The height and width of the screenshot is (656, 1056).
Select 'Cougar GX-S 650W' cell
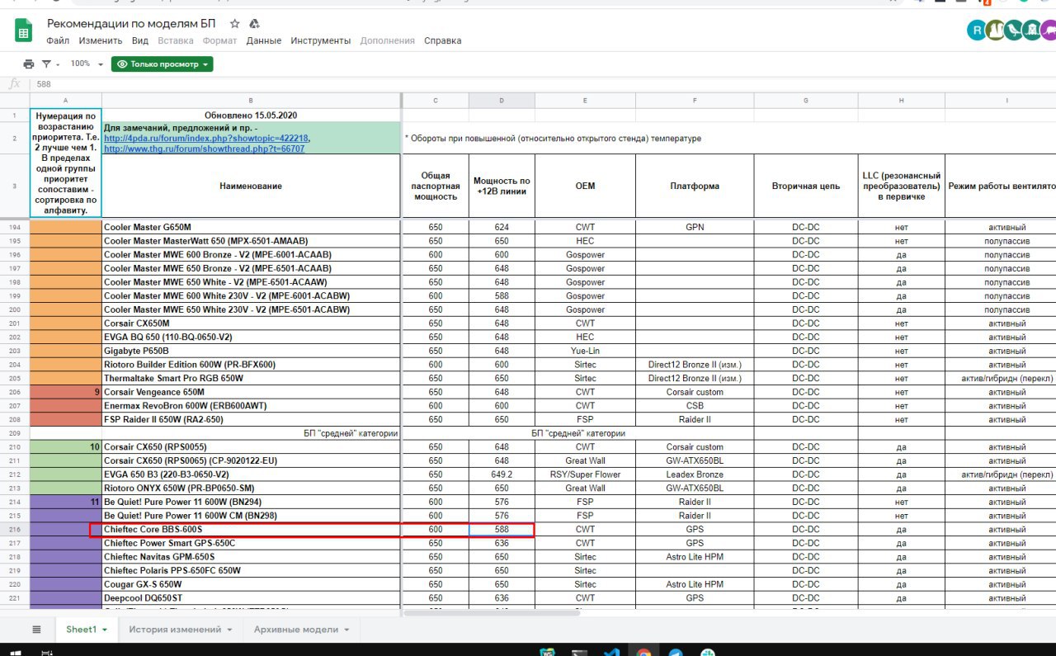coord(251,584)
